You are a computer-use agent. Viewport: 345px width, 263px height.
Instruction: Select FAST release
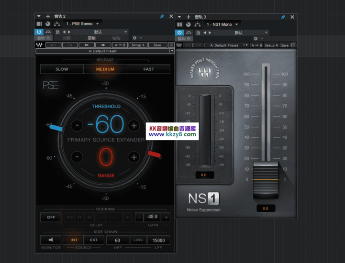(x=148, y=69)
